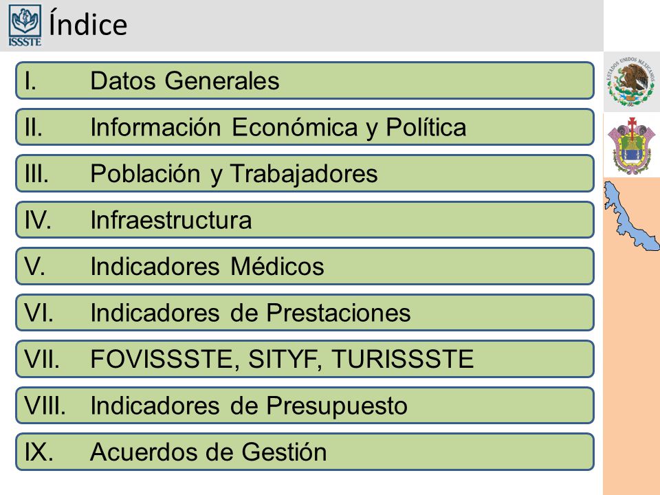Screen dimensions: 660x495
Task: Click the Índice title text
Action: tap(88, 25)
